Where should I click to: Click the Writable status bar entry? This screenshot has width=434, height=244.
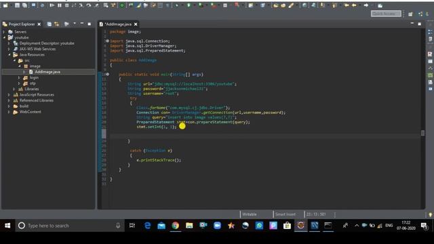250,214
